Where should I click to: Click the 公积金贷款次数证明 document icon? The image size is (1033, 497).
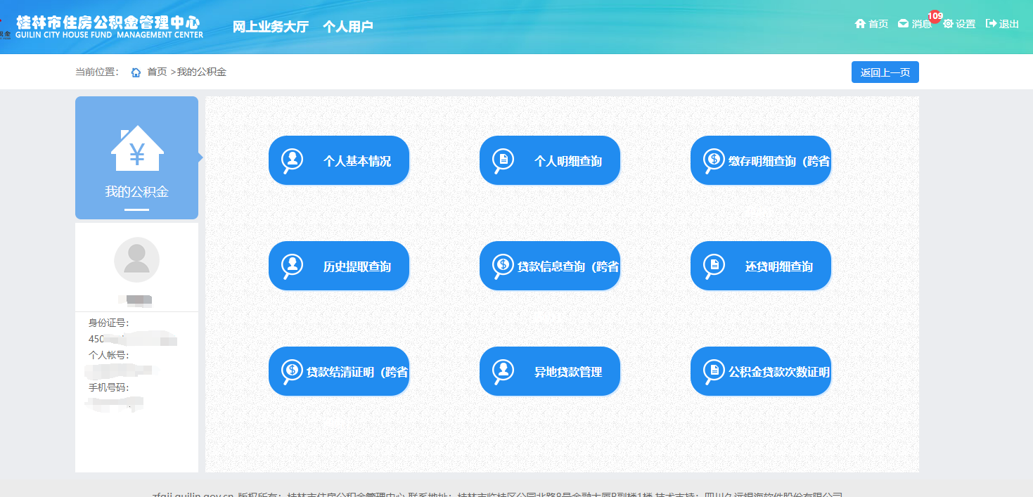[x=714, y=371]
